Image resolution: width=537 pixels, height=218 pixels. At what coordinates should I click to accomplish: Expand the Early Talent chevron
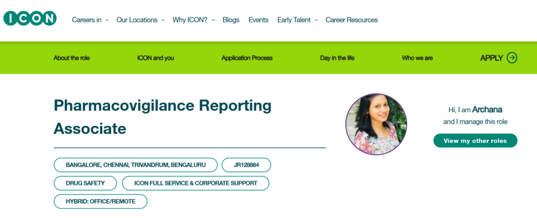(316, 20)
